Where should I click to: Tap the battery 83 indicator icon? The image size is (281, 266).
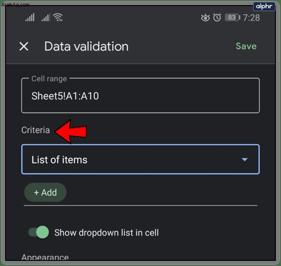tap(233, 18)
